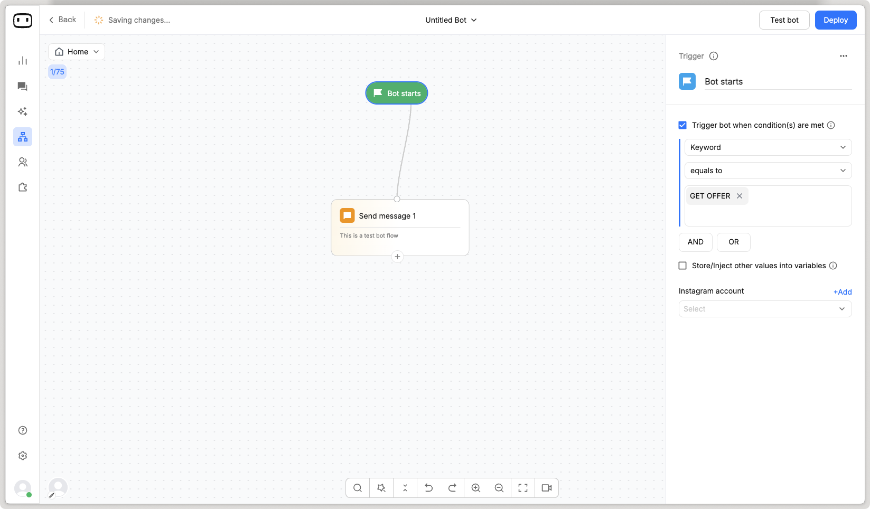Click the undo arrow in bottom toolbar
The width and height of the screenshot is (870, 509).
428,488
